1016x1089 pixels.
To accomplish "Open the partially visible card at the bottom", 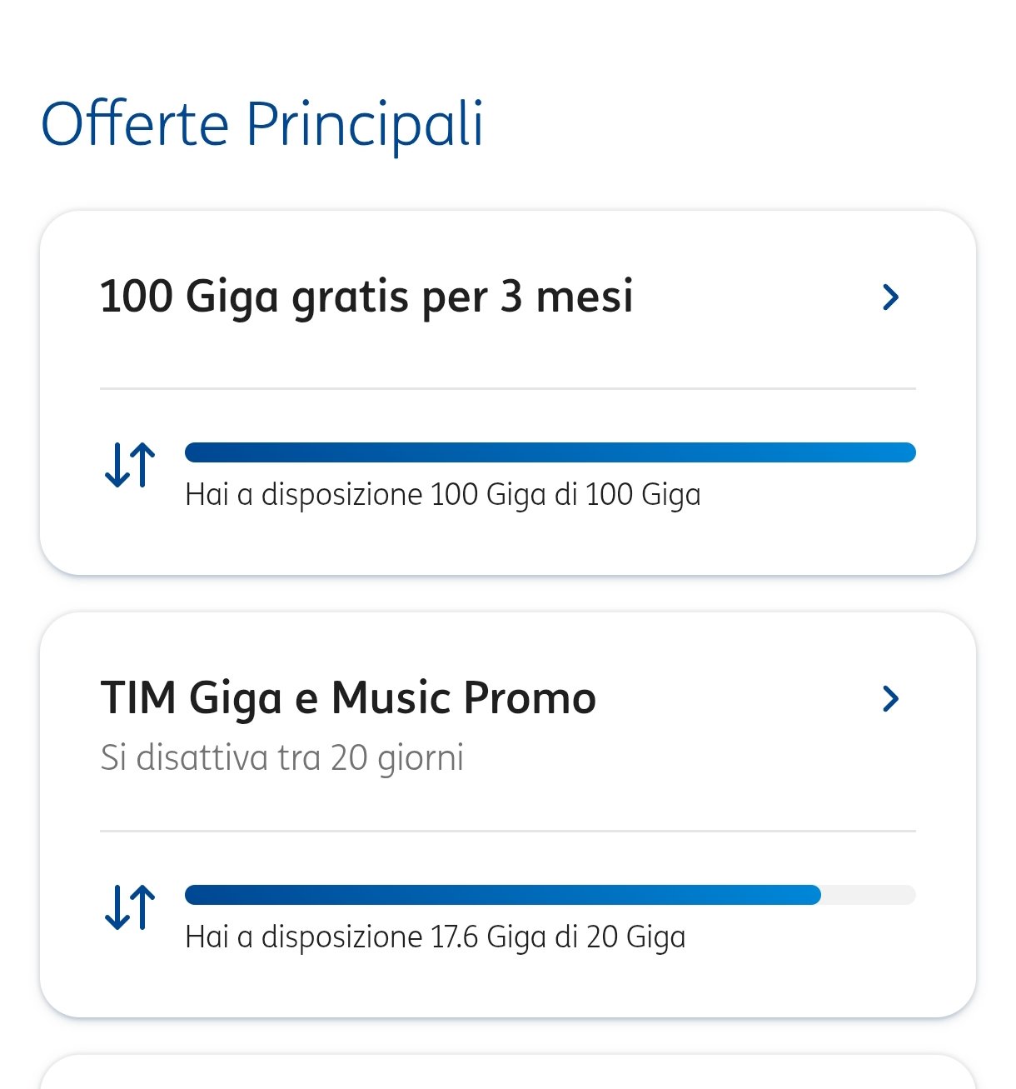I will coord(508,1073).
